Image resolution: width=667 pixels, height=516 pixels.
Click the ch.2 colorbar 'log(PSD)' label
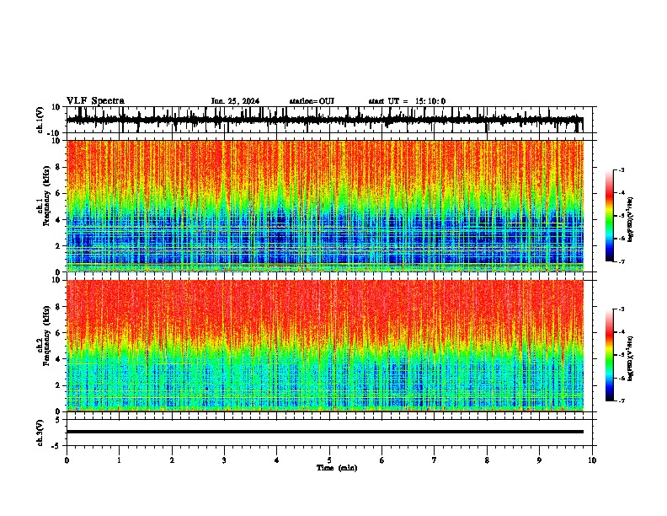coord(631,359)
